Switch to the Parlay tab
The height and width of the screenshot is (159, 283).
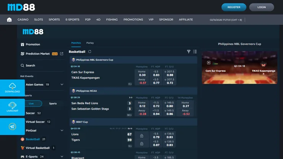click(90, 43)
